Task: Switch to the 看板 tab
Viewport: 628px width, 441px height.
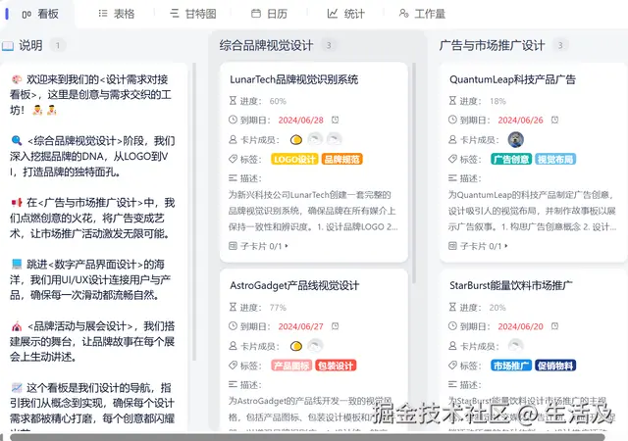Action: 40,14
